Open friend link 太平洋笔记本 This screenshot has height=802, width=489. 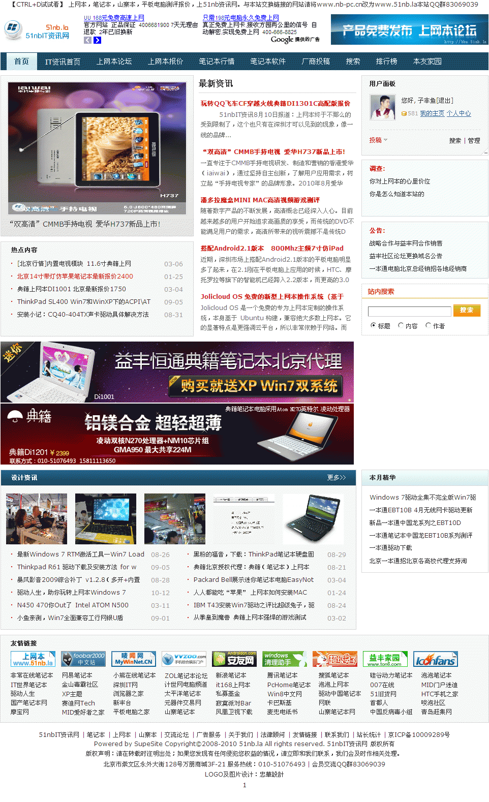(x=183, y=694)
